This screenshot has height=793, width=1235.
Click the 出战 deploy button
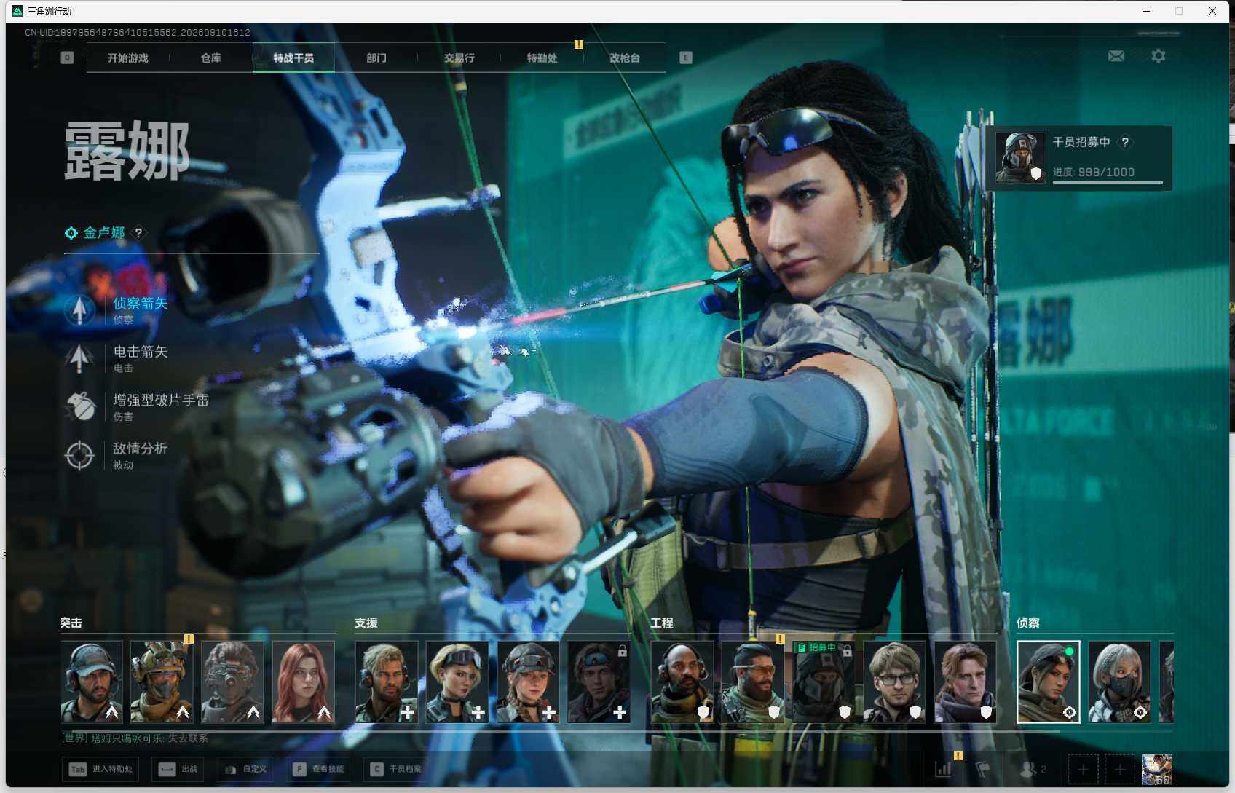pos(178,769)
